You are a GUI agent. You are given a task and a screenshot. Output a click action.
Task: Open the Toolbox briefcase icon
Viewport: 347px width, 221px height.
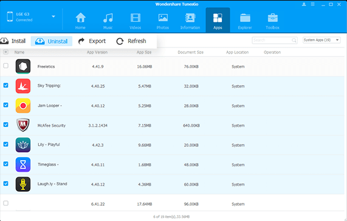(x=273, y=18)
